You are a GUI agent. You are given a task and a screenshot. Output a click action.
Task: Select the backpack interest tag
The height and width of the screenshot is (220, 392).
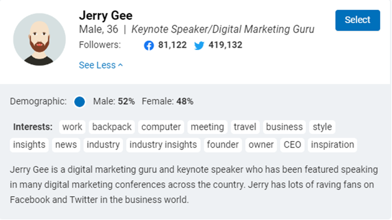pos(112,127)
